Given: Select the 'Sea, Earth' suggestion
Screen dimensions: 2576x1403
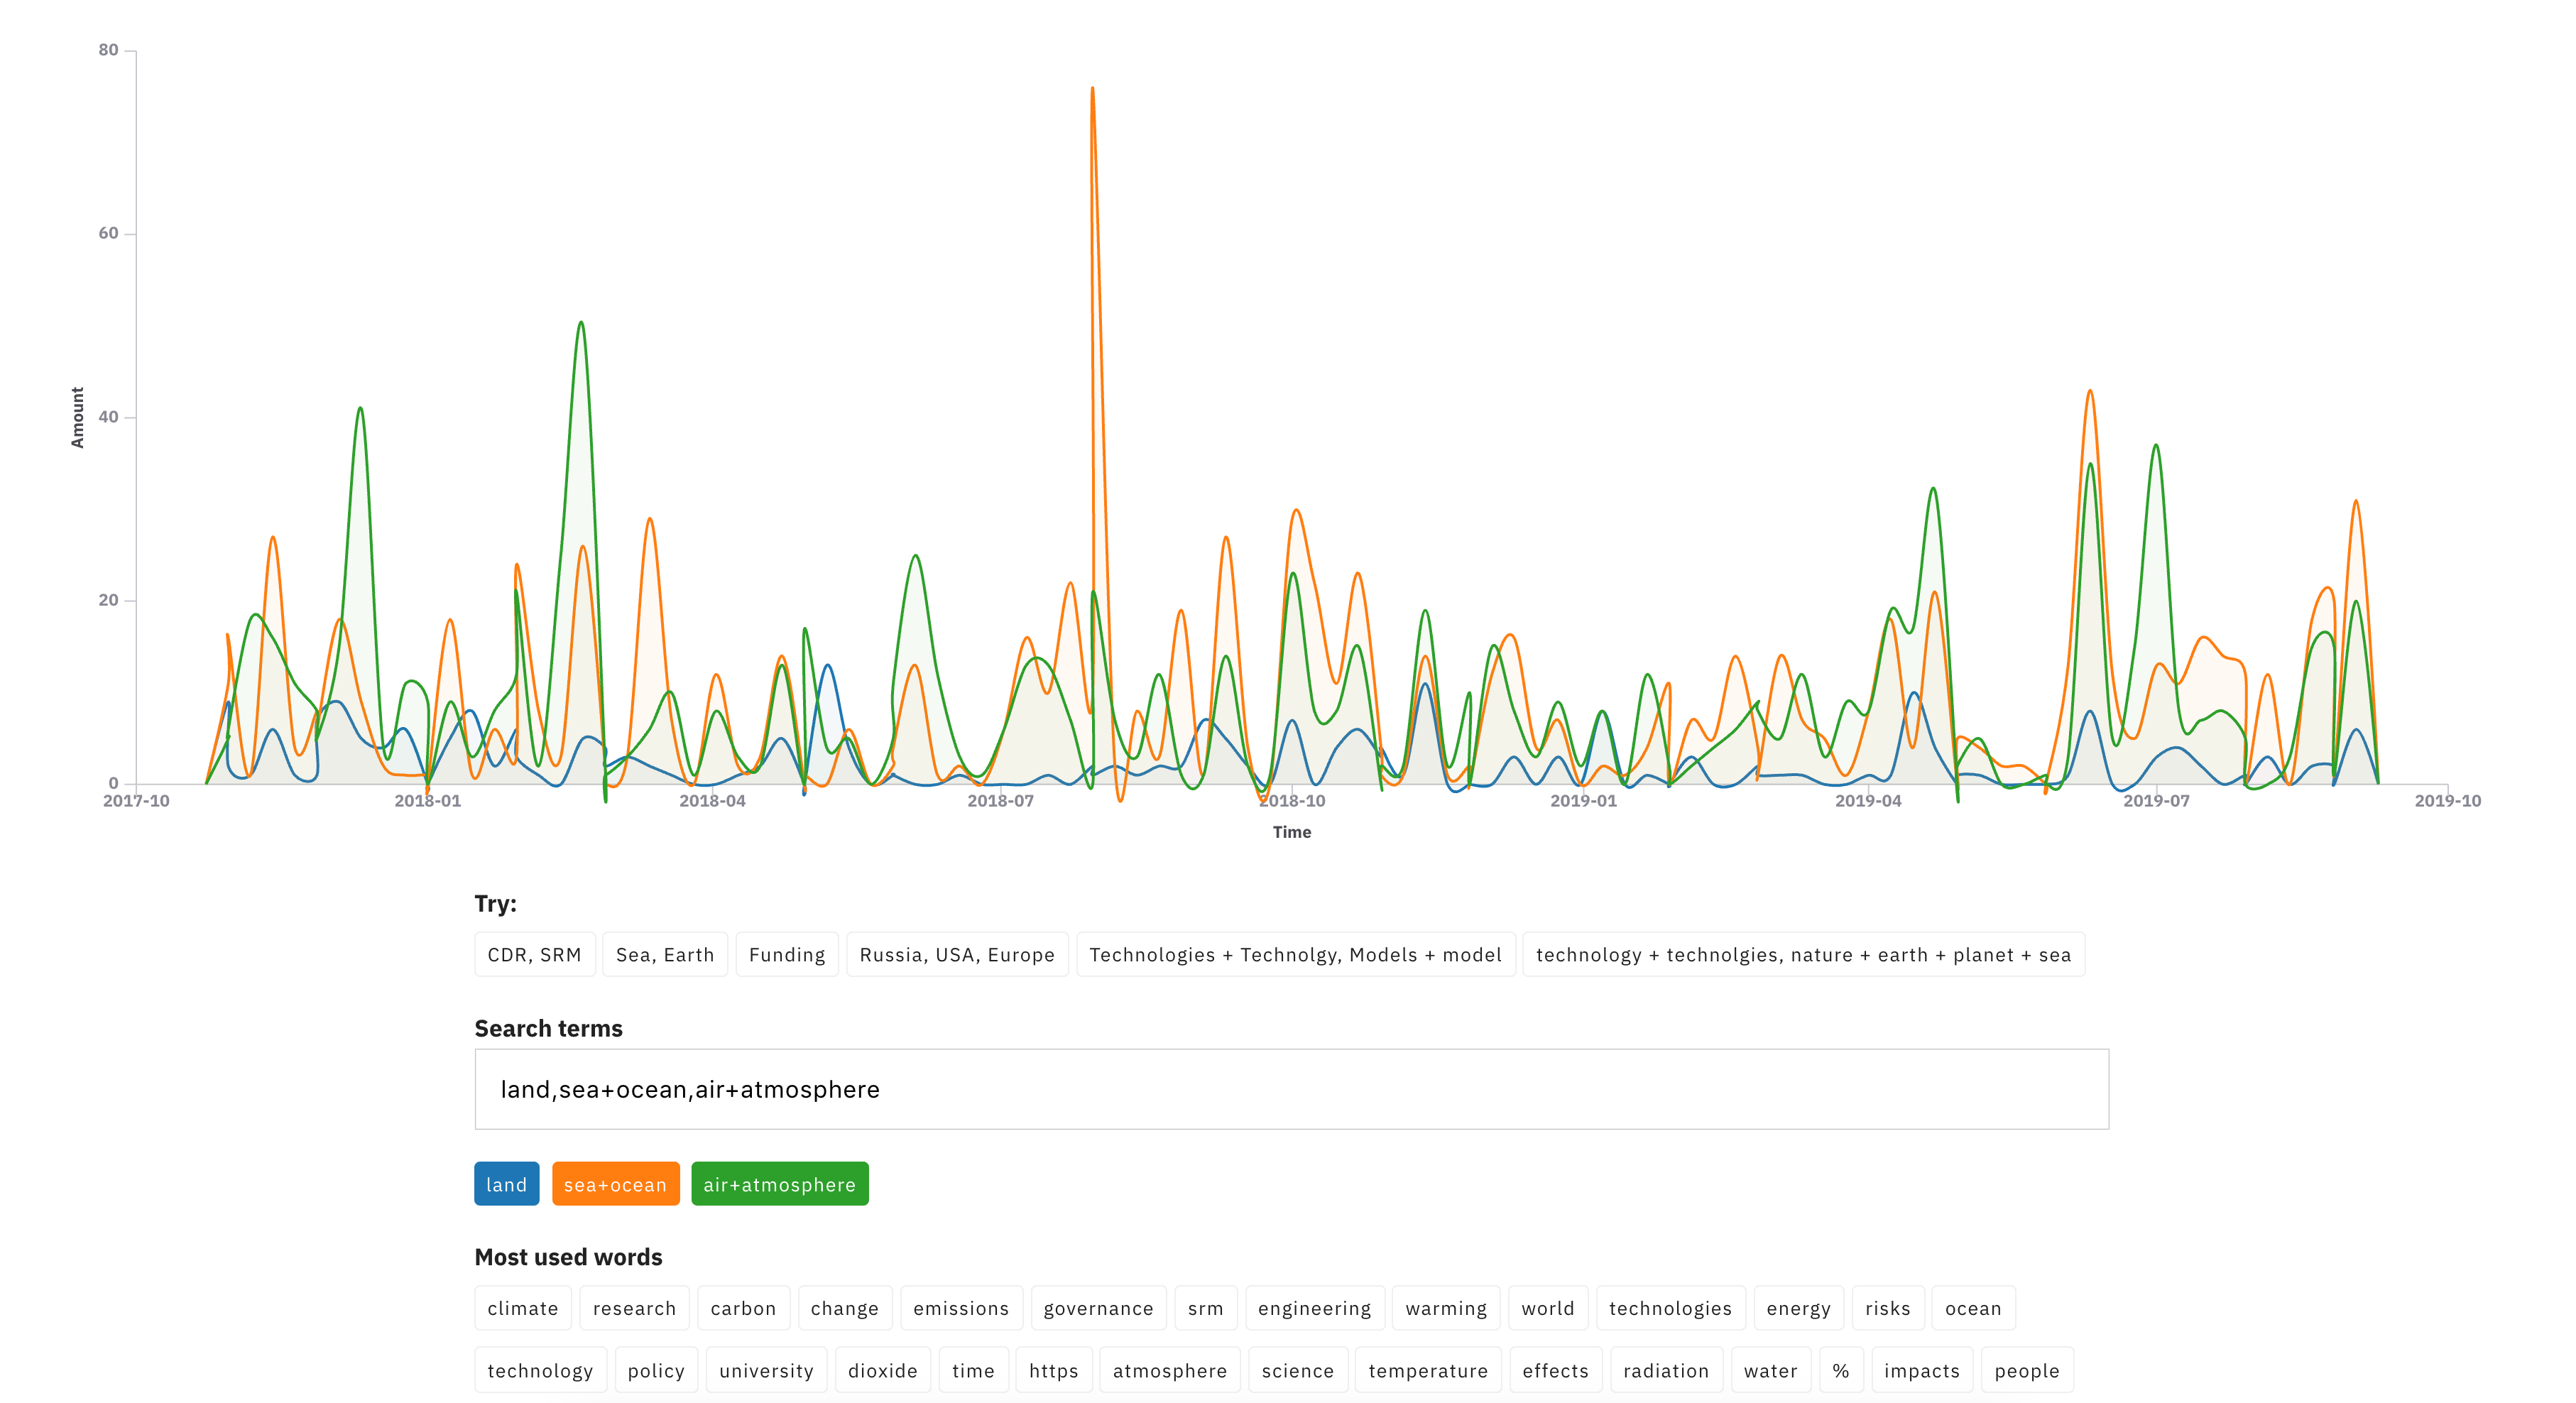Looking at the screenshot, I should (x=665, y=955).
